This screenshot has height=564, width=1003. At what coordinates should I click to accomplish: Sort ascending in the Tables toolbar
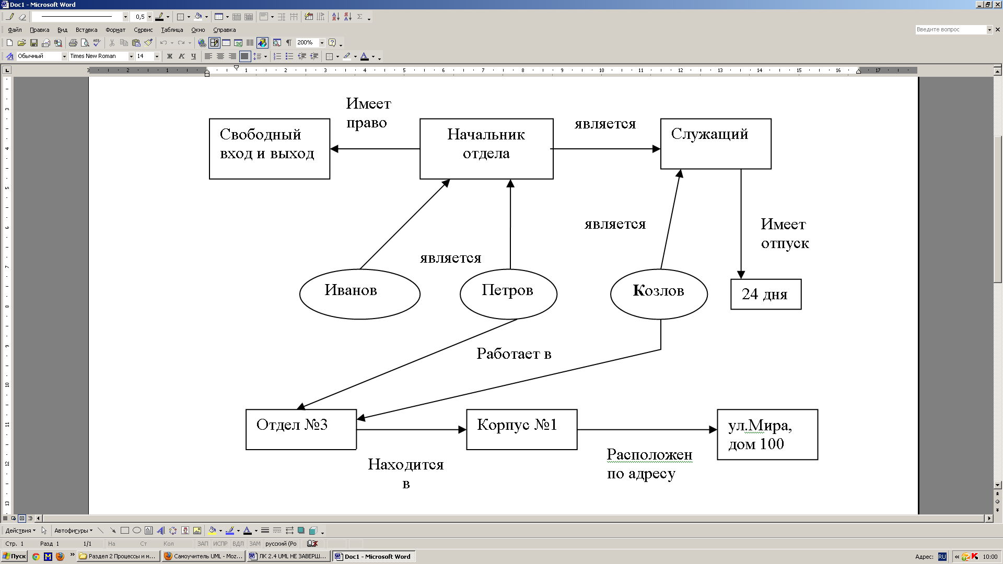point(336,17)
